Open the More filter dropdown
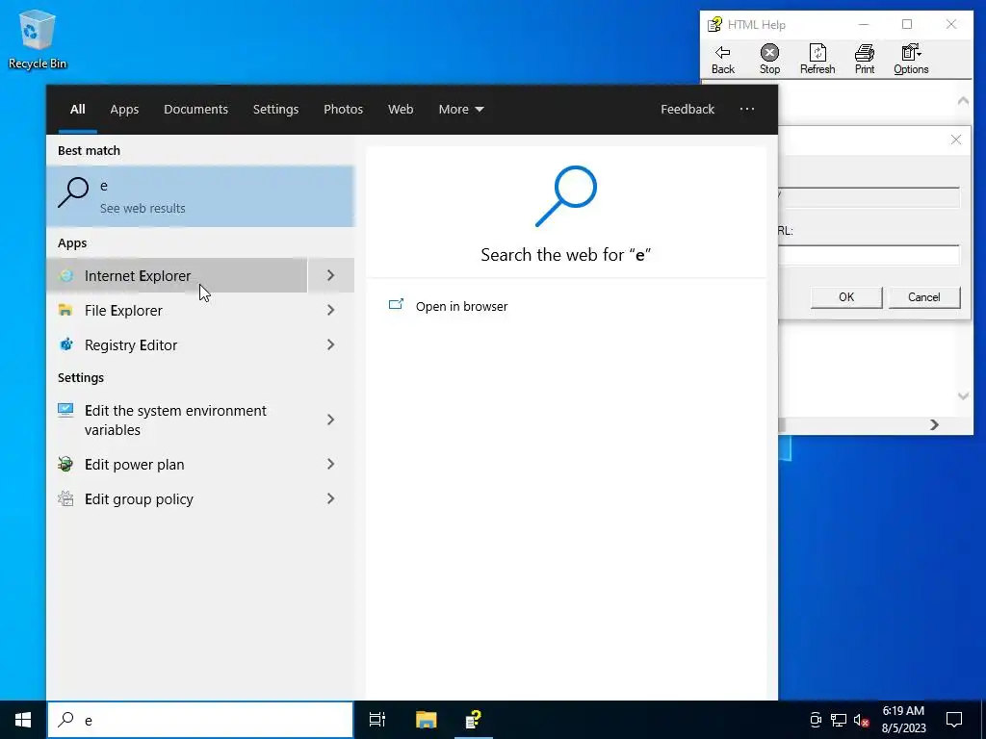The width and height of the screenshot is (986, 739). (461, 109)
